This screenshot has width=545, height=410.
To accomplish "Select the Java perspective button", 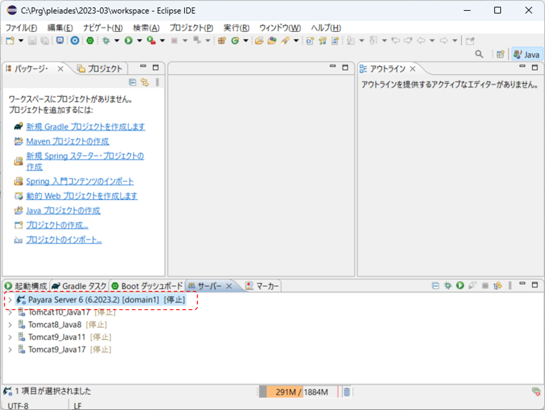I will pos(527,54).
